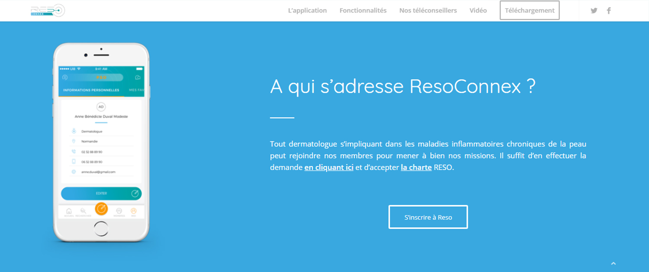This screenshot has width=649, height=272.
Task: Click the mobile icon beside 06 32 88 89 90
Action: pyautogui.click(x=74, y=161)
